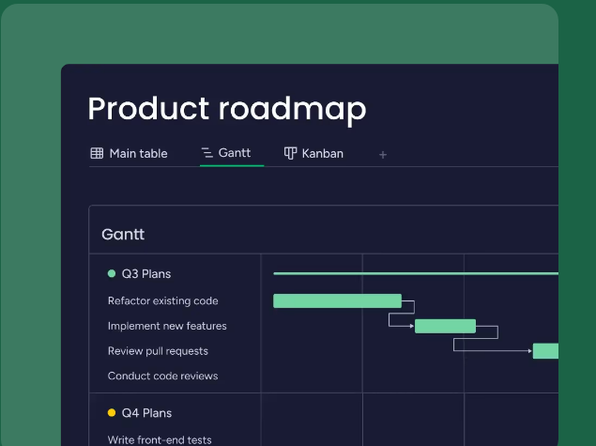Select the Implement new features Gantt bar
The height and width of the screenshot is (446, 596).
[x=445, y=326]
